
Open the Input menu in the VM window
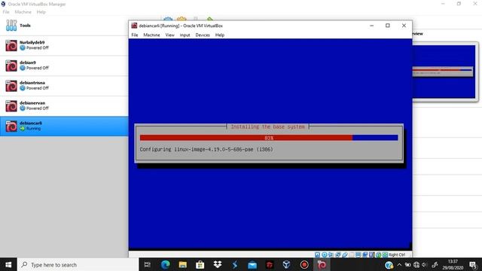(185, 35)
